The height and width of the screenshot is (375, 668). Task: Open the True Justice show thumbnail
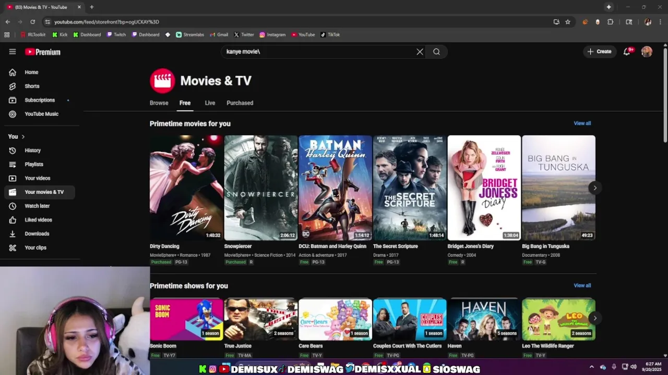(x=260, y=319)
